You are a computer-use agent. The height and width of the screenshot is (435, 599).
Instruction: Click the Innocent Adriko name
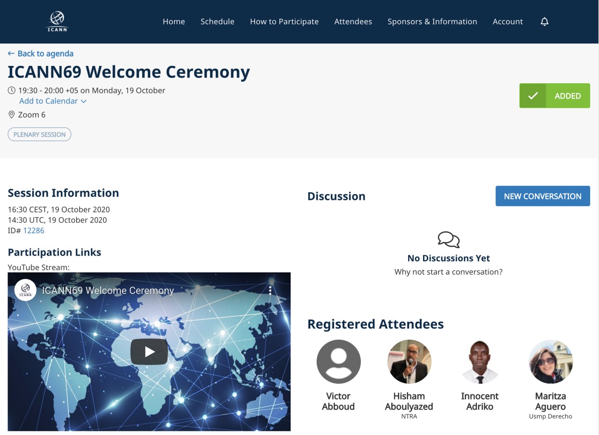click(x=480, y=401)
